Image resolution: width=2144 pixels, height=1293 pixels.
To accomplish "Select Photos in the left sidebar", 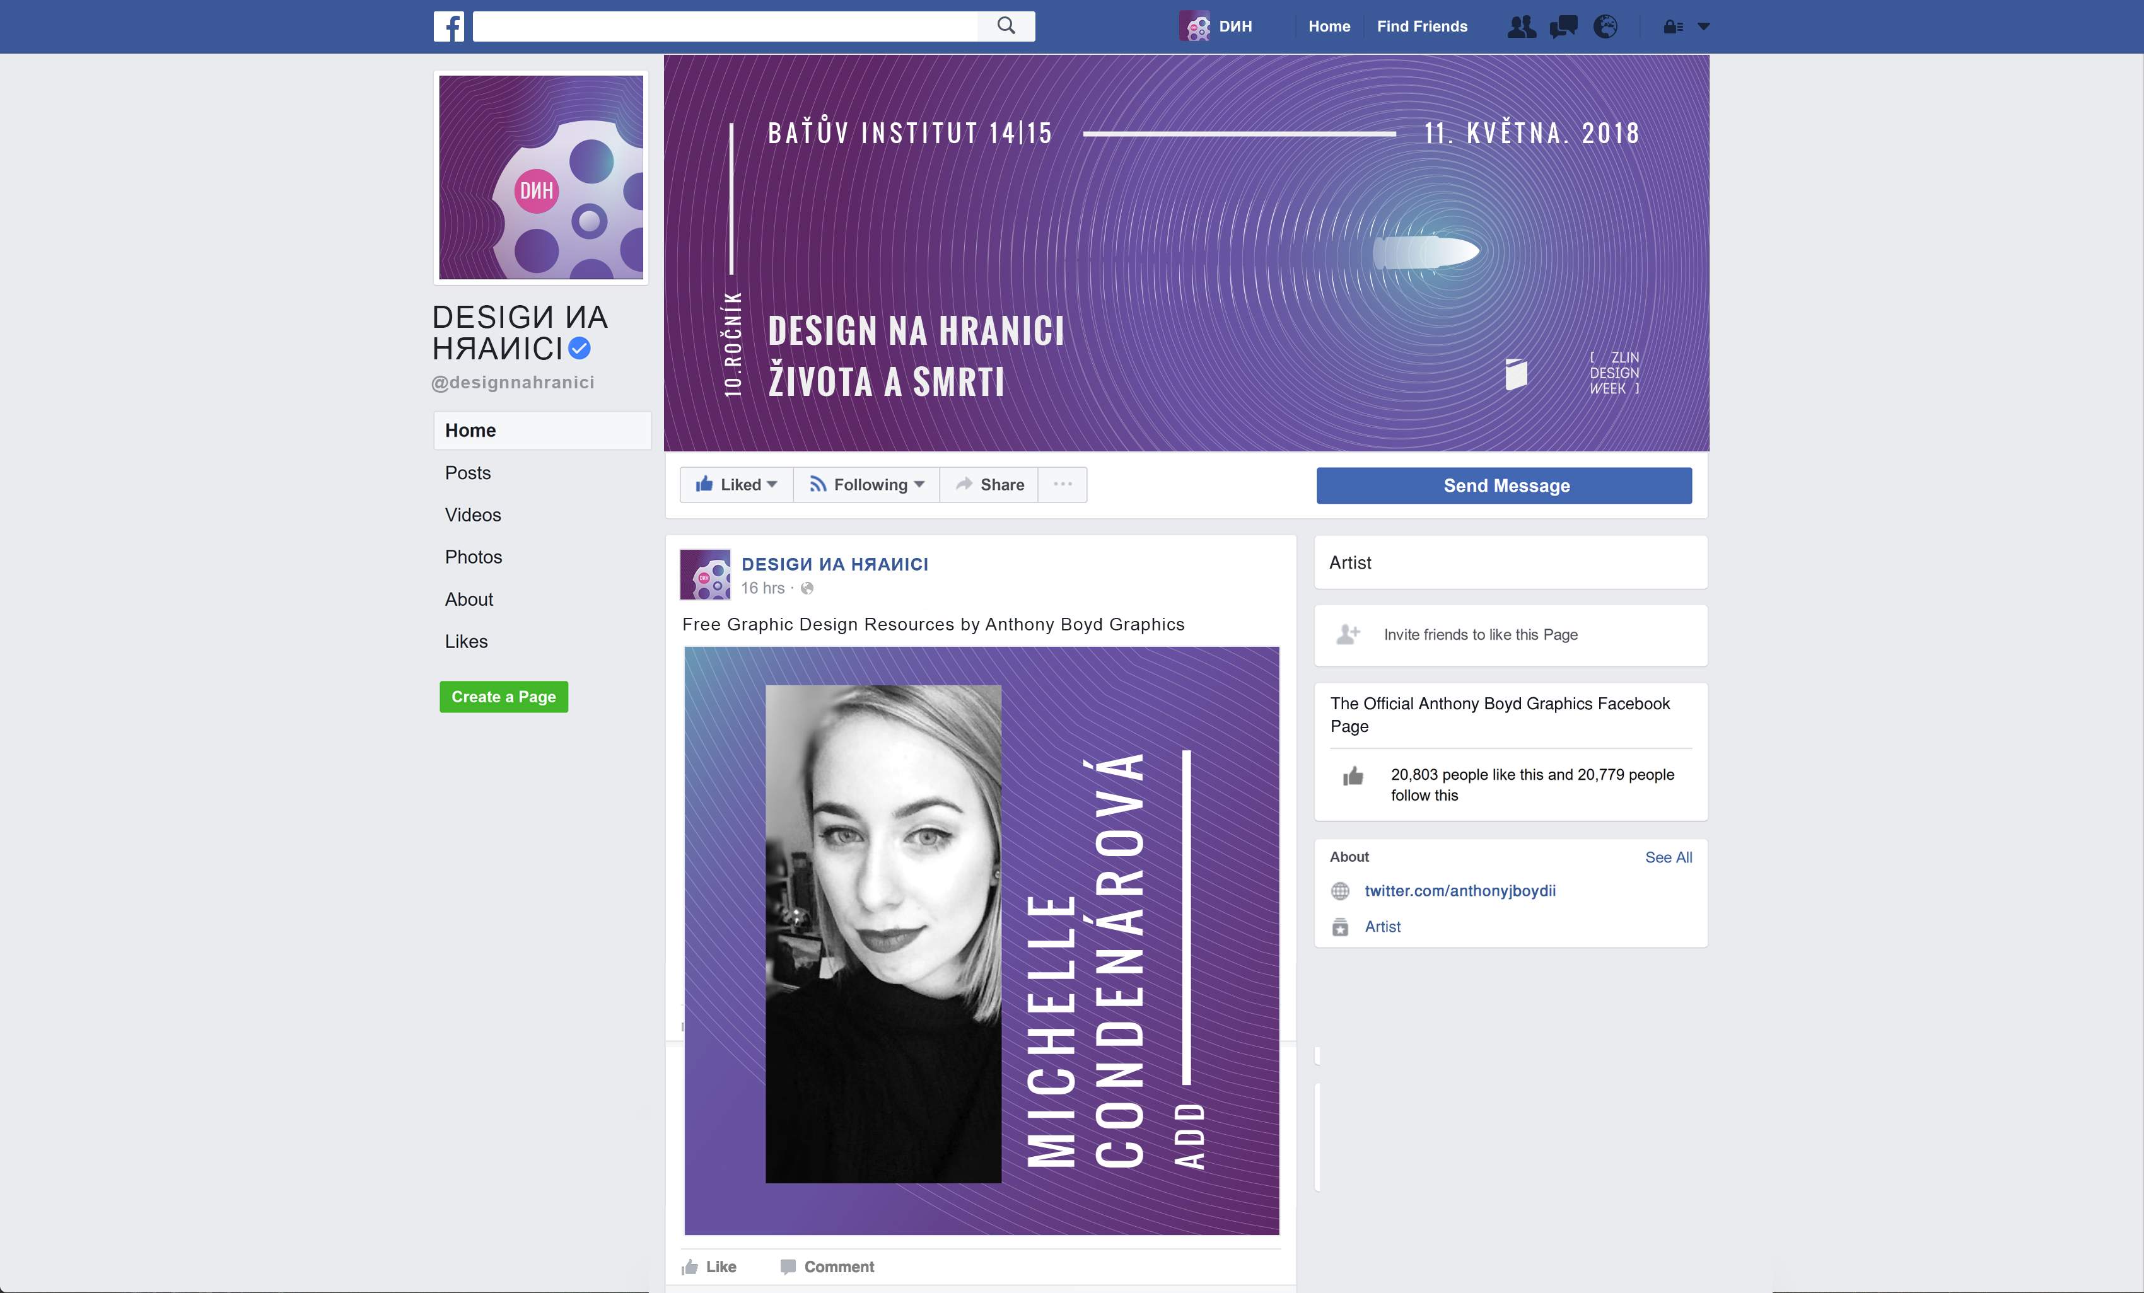I will point(474,557).
